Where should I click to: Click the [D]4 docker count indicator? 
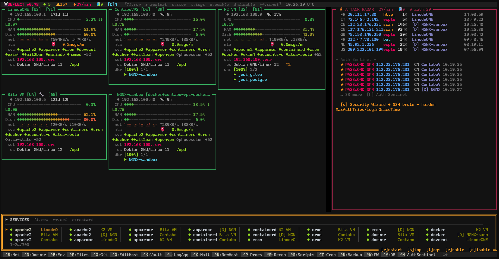point(112,4)
